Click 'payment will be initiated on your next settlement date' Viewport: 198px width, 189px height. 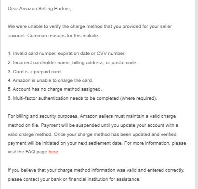[x=65, y=143]
